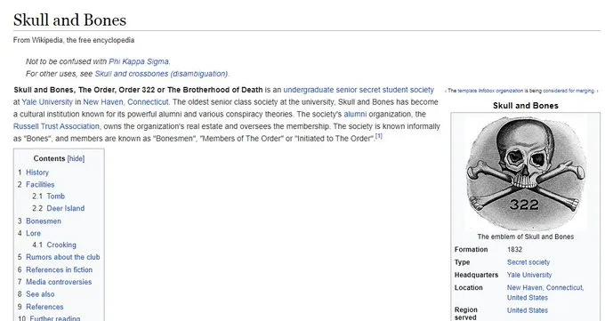Image resolution: width=605 pixels, height=321 pixels.
Task: Open Secret society link in infobox
Action: (528, 262)
